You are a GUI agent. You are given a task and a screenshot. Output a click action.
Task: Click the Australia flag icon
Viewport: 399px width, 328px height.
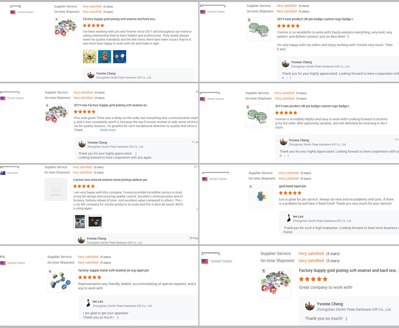click(3, 173)
